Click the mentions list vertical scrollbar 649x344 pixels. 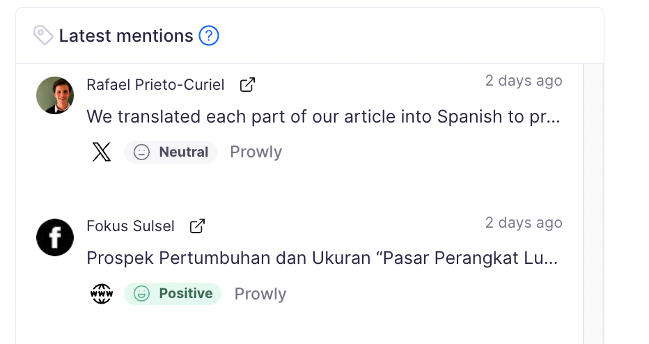click(x=593, y=202)
